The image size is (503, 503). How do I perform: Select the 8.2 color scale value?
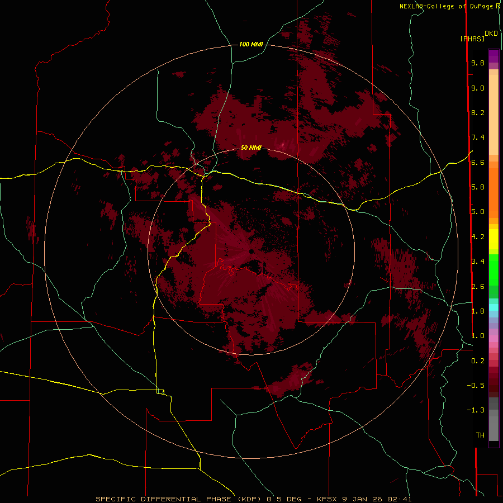coord(478,112)
